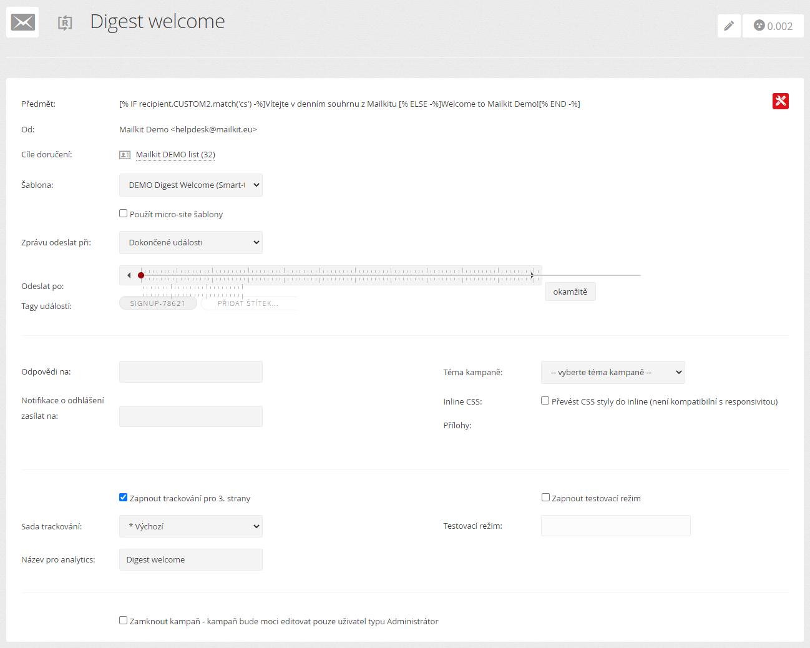Enable Zapnout testovací režim checkbox
The height and width of the screenshot is (648, 810).
coord(546,498)
